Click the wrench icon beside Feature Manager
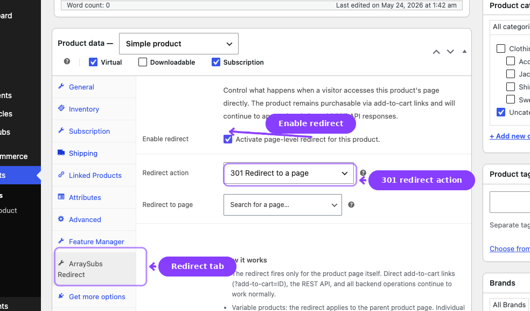 [x=61, y=241]
